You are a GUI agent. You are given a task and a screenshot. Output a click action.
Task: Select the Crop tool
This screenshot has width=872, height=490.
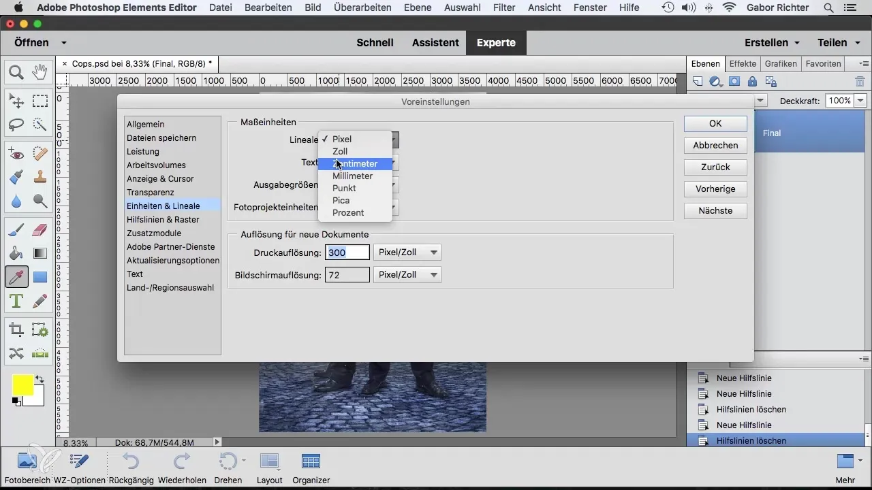tap(16, 330)
